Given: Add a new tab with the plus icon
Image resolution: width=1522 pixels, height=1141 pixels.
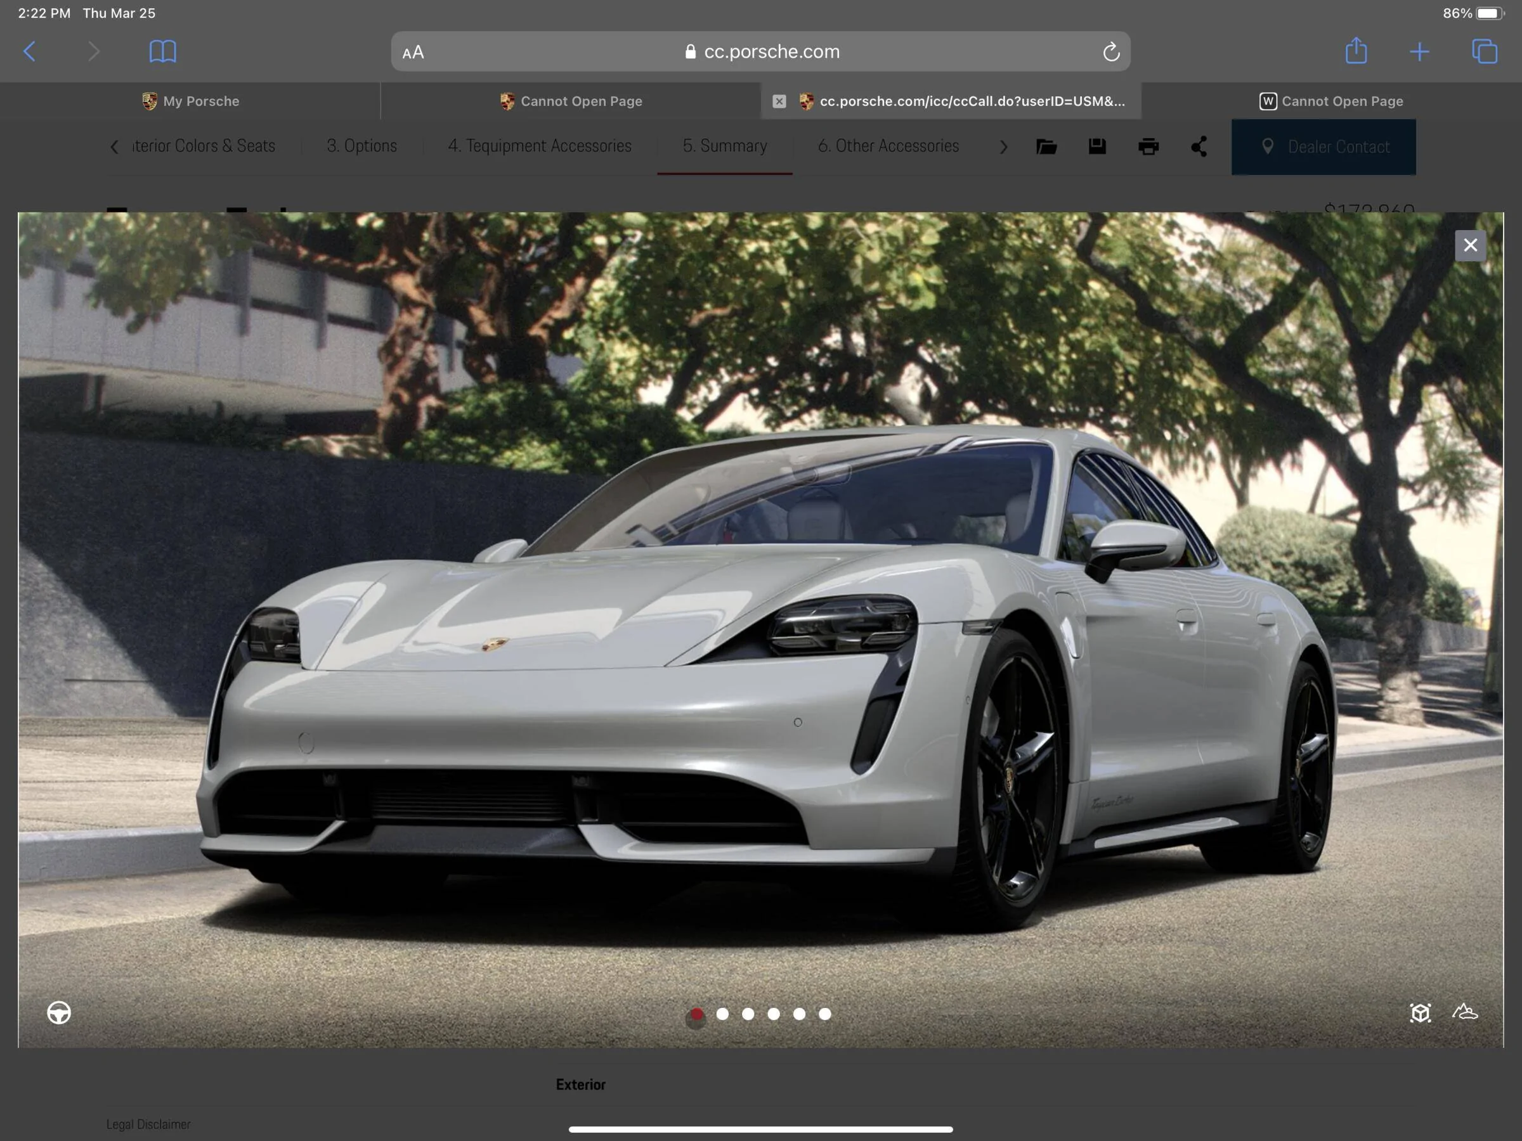Looking at the screenshot, I should point(1419,51).
